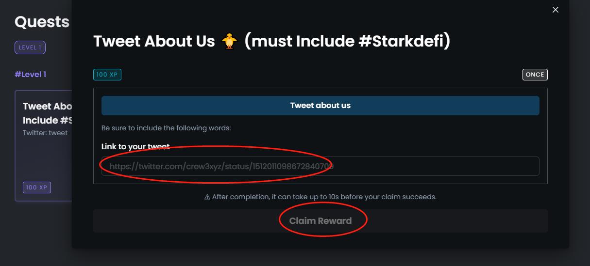This screenshot has width=590, height=266.
Task: Click the "Twitter: tweet" card subtitle
Action: (45, 133)
